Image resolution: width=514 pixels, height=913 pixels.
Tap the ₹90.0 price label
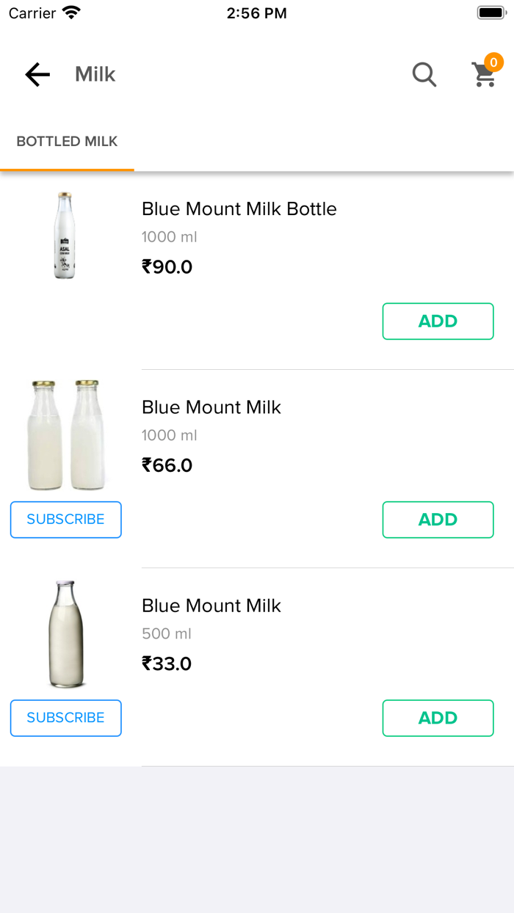tap(167, 266)
